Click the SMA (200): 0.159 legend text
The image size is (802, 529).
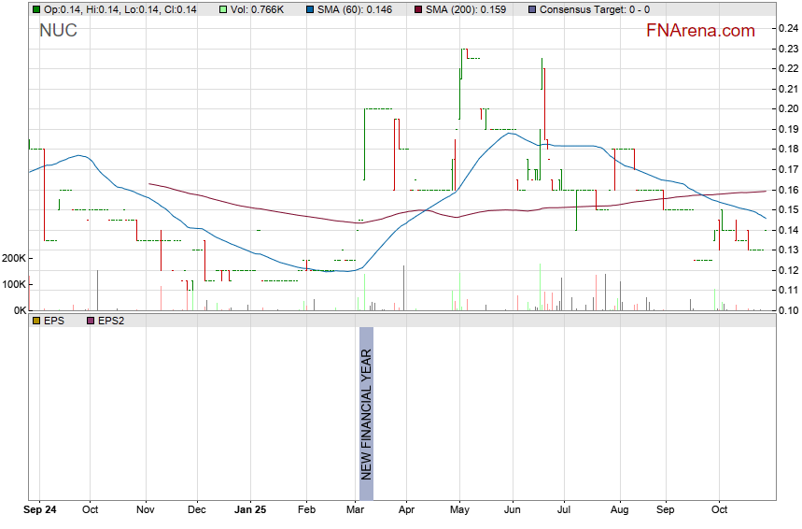(466, 9)
